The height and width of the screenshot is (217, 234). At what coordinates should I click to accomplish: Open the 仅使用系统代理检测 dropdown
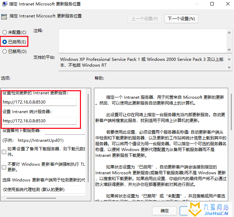44,190
